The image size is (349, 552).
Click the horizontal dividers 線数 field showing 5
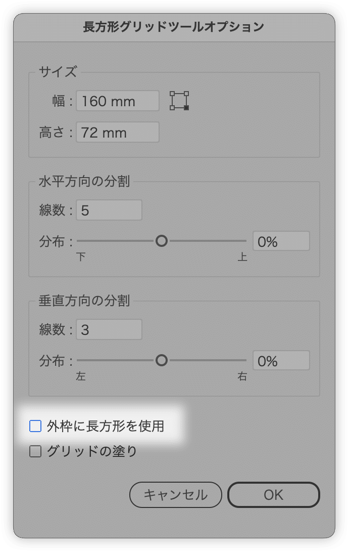tap(109, 210)
